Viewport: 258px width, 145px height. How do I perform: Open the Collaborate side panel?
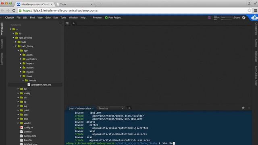click(x=256, y=29)
